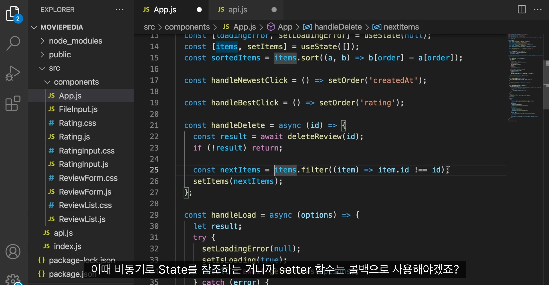
Task: Click the deleteReview function call
Action: click(315, 136)
